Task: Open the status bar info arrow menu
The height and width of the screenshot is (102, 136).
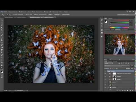Action: 27,91
